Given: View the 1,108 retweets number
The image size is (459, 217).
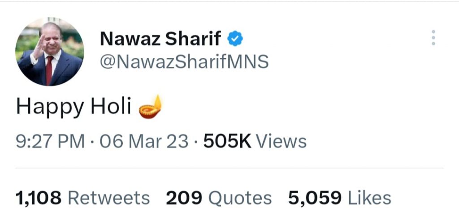Looking at the screenshot, I should pyautogui.click(x=39, y=198).
